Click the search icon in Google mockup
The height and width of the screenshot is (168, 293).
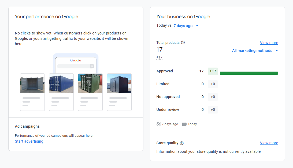pos(92,66)
